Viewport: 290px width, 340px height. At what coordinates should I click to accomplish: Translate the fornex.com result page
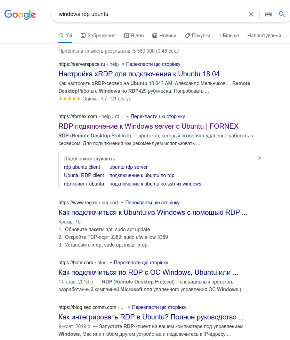pyautogui.click(x=158, y=116)
